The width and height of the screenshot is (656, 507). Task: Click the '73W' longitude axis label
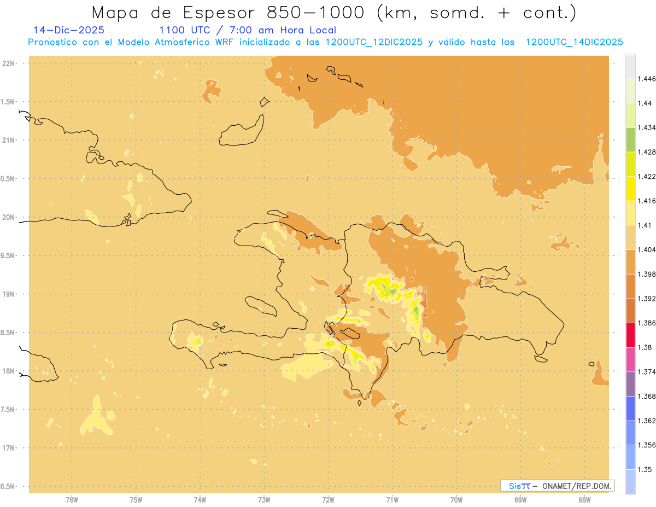[264, 500]
